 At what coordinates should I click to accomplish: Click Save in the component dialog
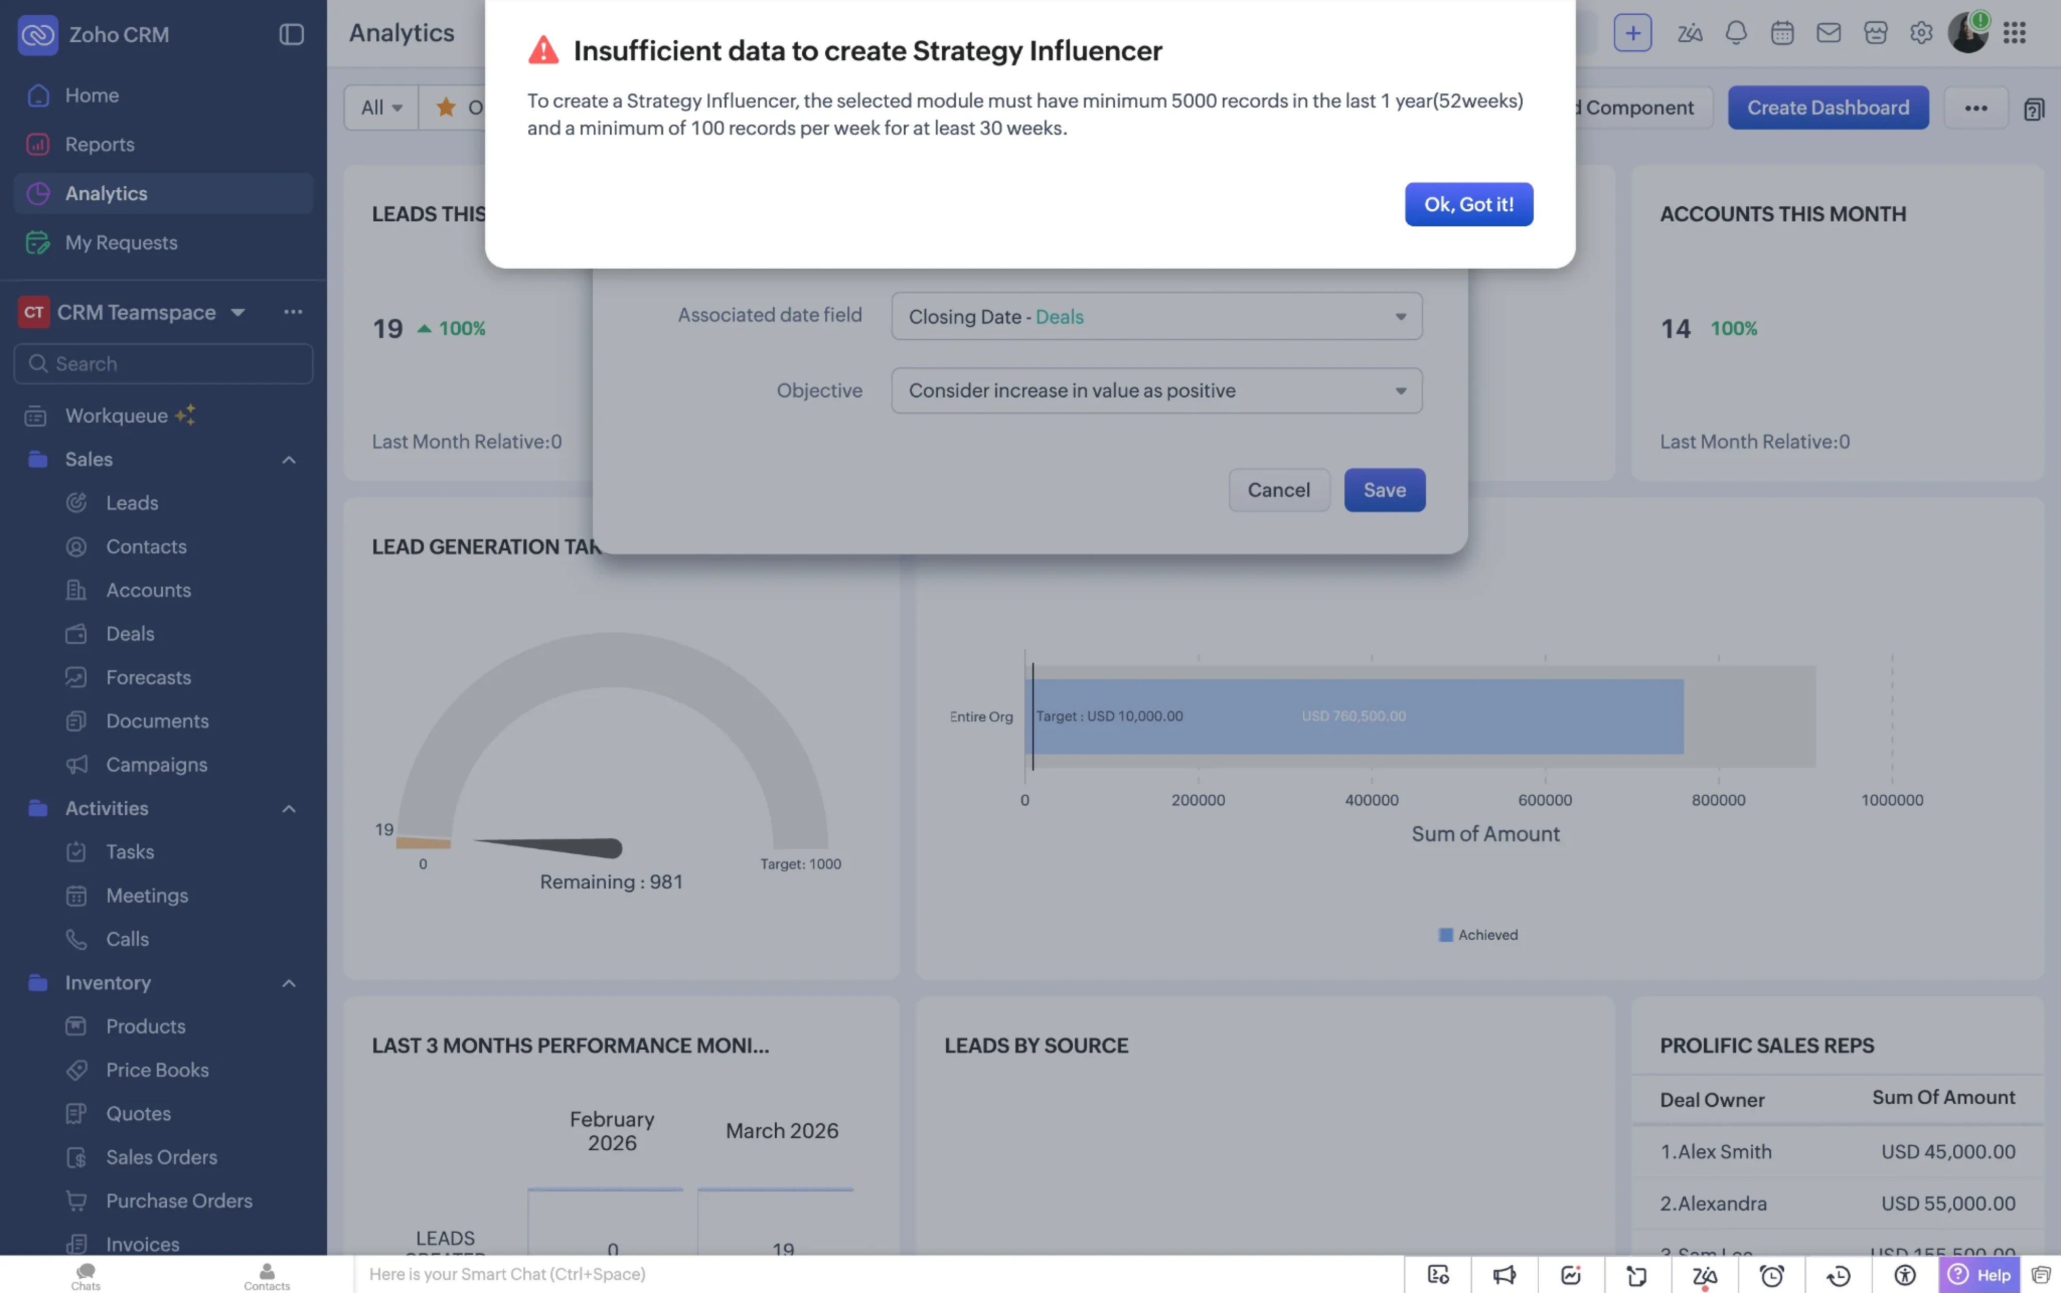click(1384, 490)
